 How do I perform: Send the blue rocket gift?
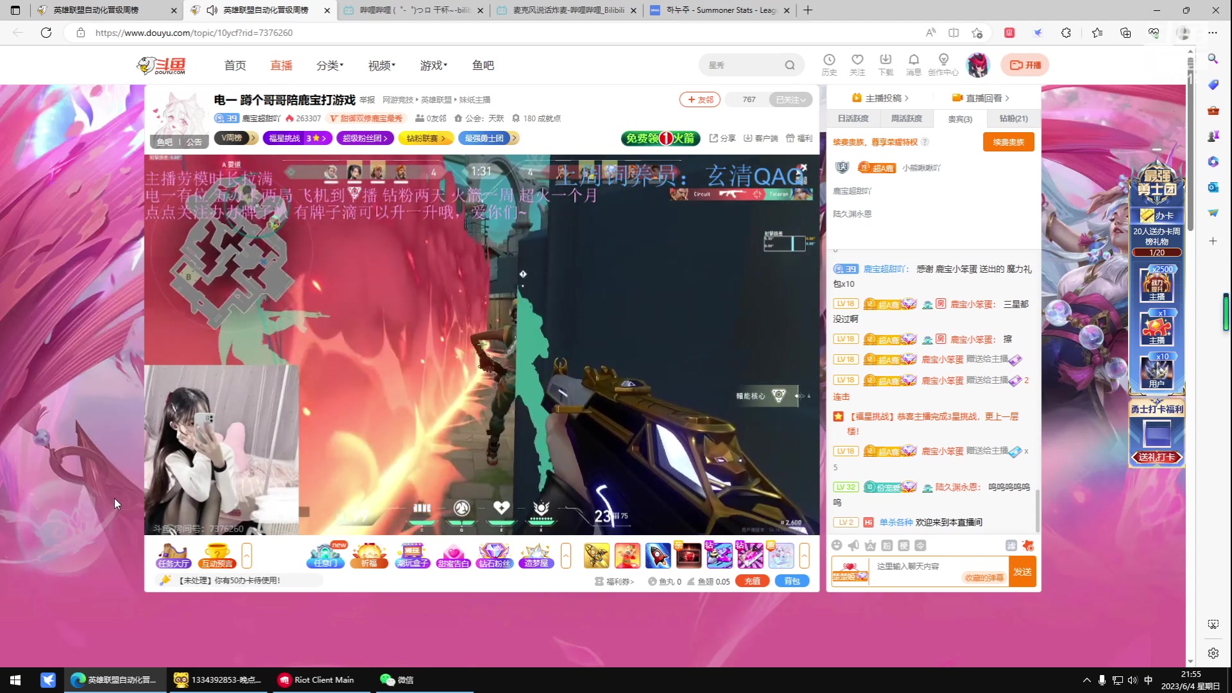[658, 556]
